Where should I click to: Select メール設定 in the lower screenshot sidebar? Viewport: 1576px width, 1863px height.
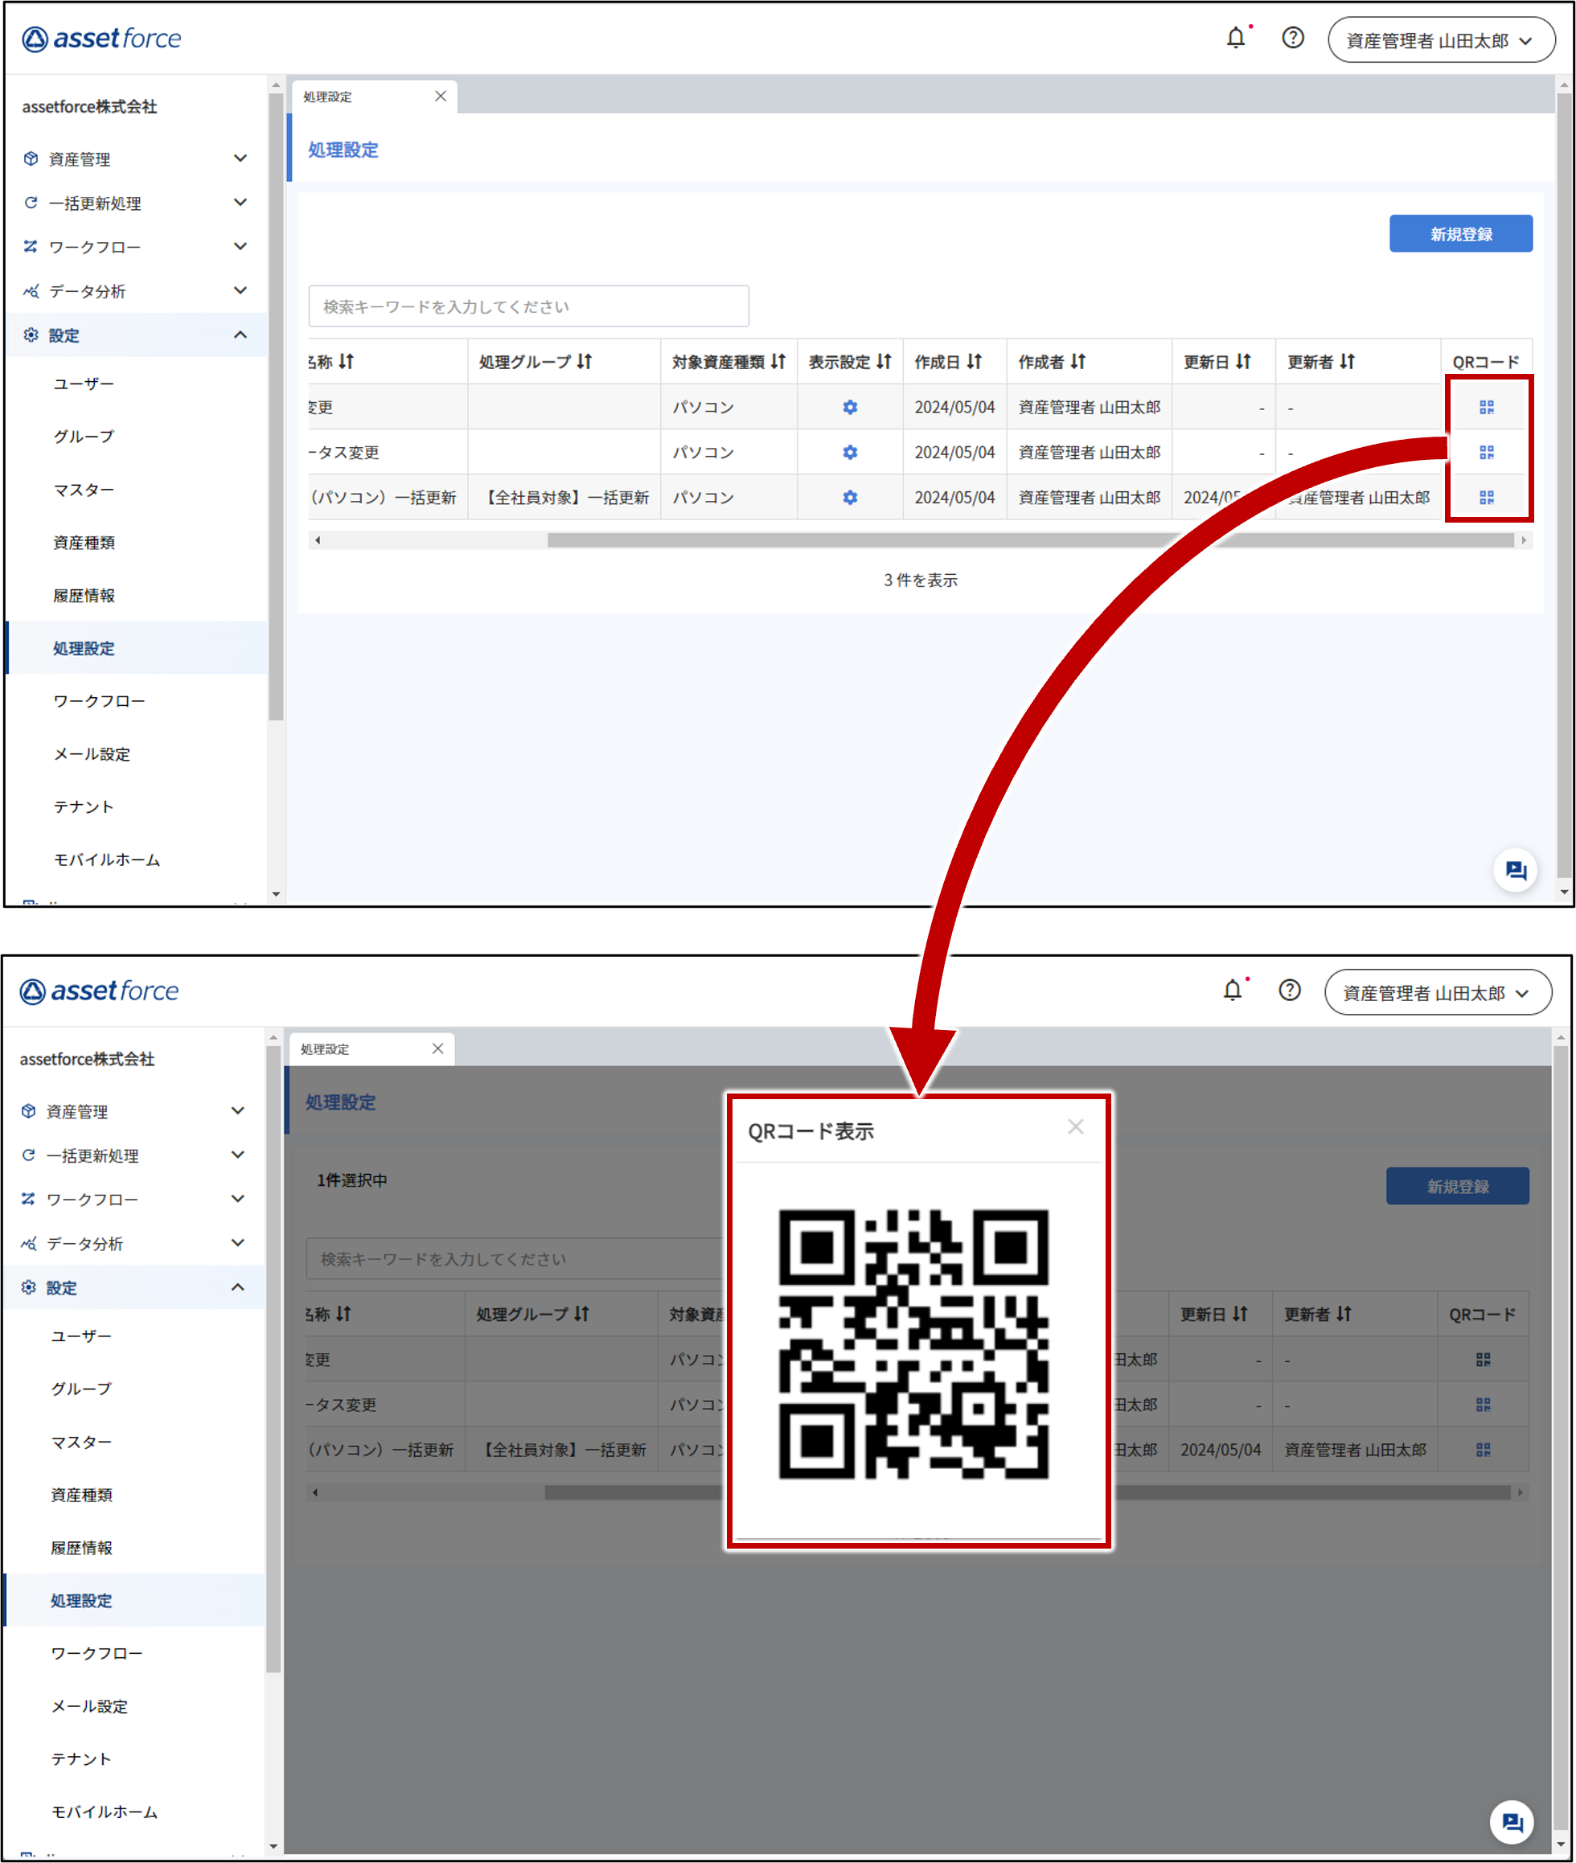pyautogui.click(x=89, y=1707)
